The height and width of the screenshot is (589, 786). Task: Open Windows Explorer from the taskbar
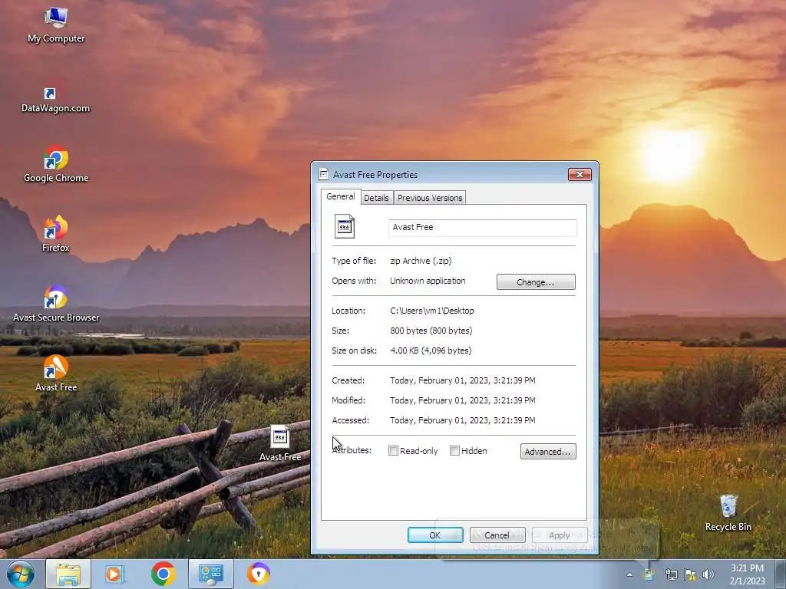point(68,574)
